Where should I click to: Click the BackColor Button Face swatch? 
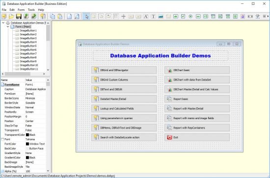coord(27,149)
